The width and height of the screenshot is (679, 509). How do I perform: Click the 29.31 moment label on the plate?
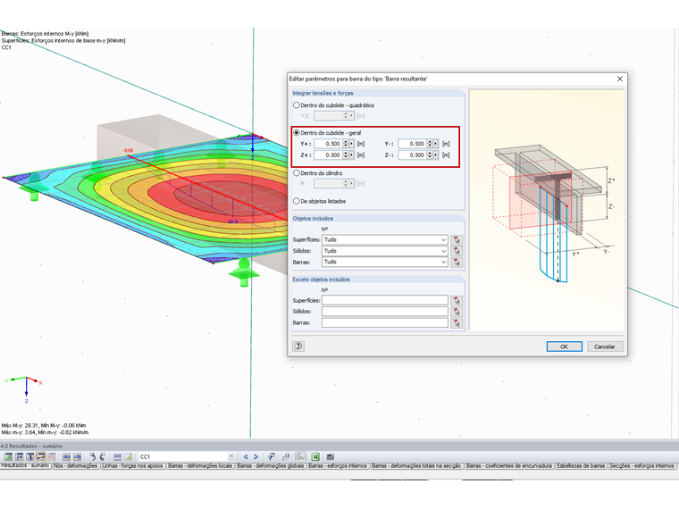tap(233, 221)
